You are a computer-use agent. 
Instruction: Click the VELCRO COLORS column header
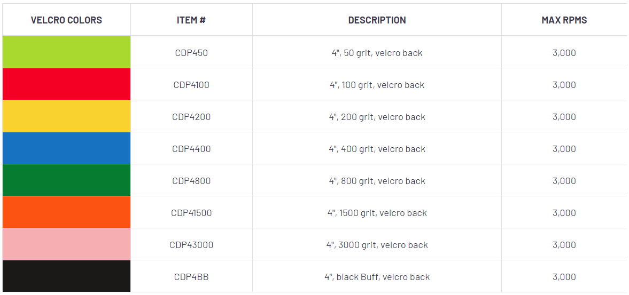[66, 20]
